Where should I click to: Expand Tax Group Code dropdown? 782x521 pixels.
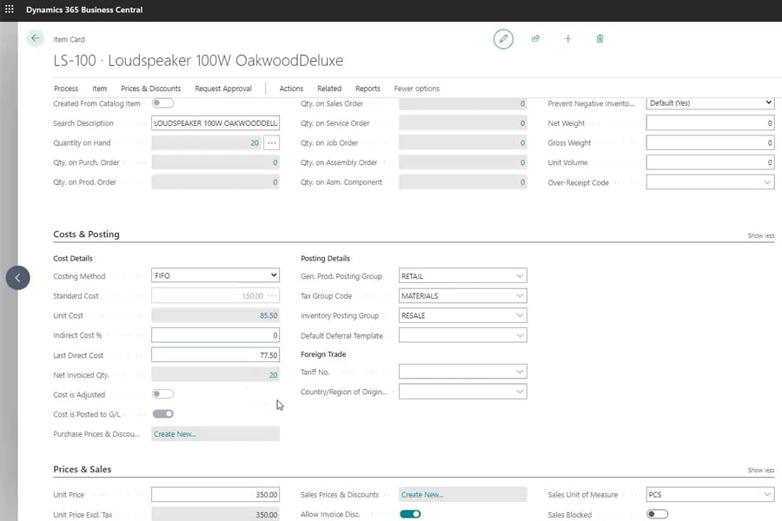coord(520,295)
